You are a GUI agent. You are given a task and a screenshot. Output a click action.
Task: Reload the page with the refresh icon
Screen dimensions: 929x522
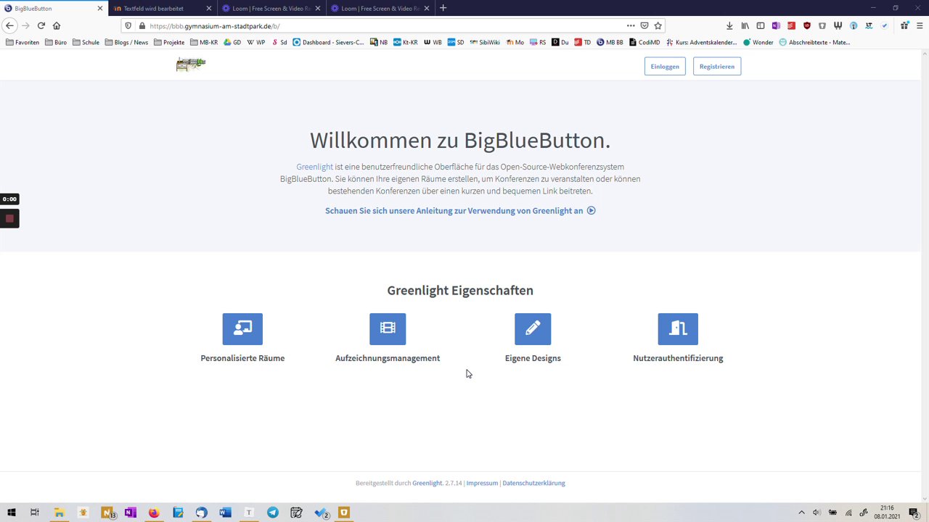click(x=41, y=25)
